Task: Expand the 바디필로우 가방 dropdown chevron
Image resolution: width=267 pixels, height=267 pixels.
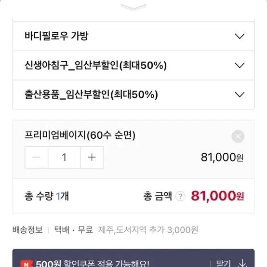Action: pos(240,36)
